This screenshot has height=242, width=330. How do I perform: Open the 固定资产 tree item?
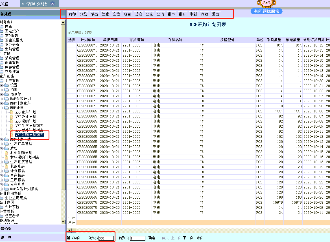12,31
